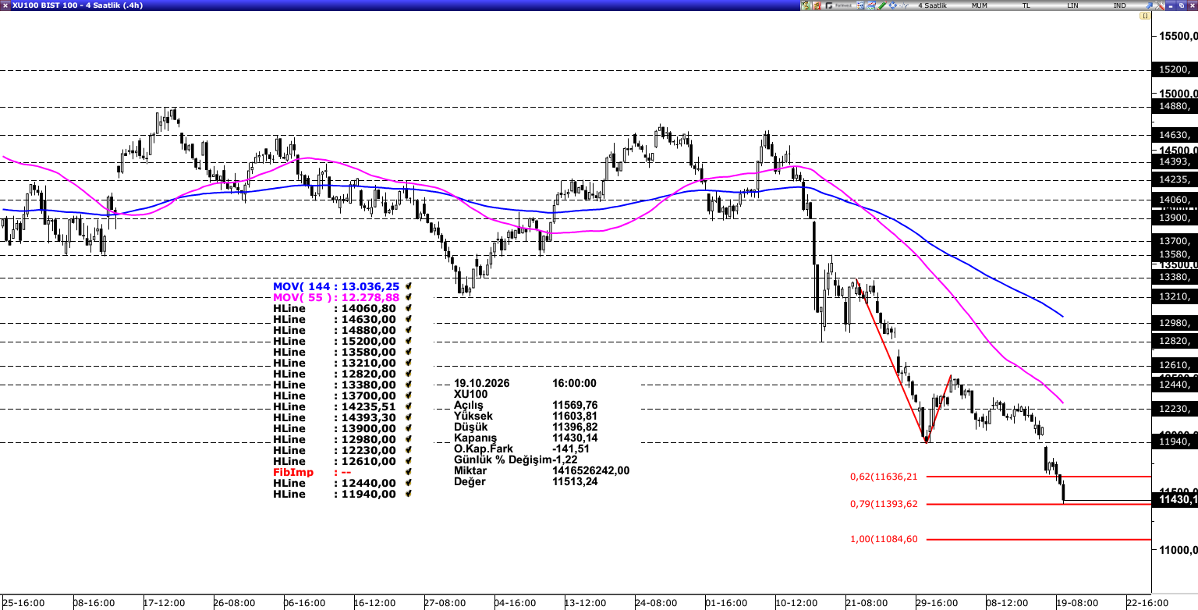
Task: Click the waveform indicator icon in title bar
Action: point(903,5)
